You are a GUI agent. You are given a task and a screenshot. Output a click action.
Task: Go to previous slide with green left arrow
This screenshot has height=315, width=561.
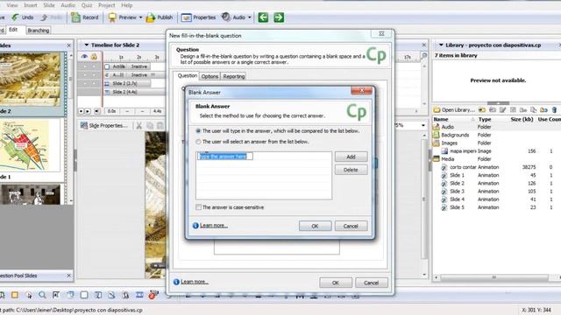coord(263,17)
